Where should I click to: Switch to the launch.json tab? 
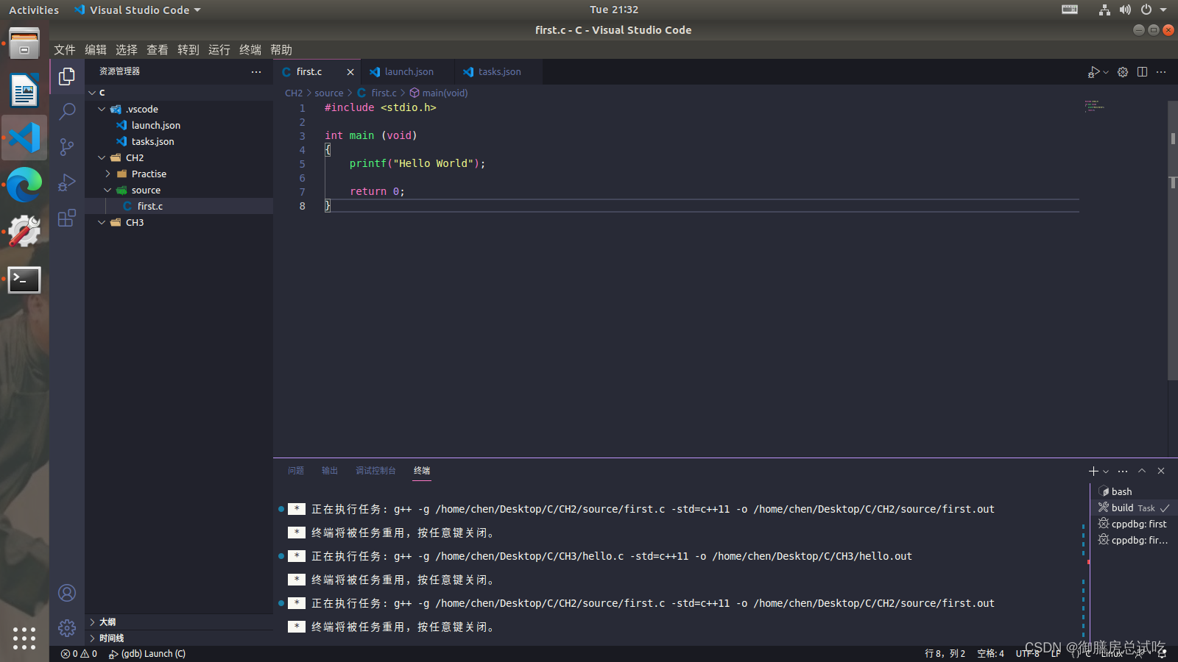coord(407,71)
